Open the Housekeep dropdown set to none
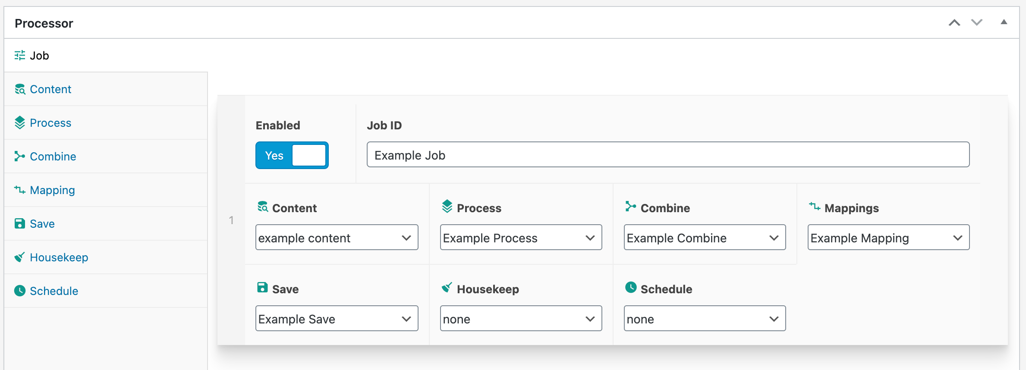This screenshot has width=1026, height=370. coord(521,318)
